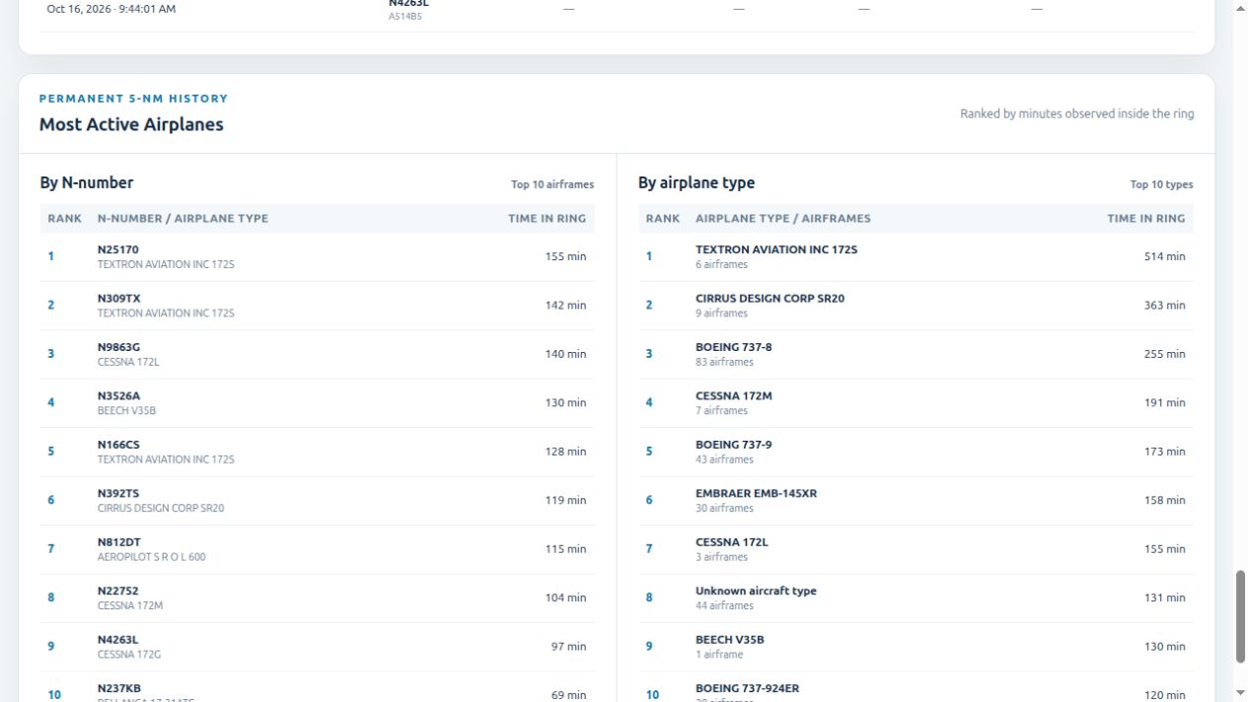The width and height of the screenshot is (1248, 702).
Task: Click N4263L in the By N-number list
Action: tap(118, 640)
